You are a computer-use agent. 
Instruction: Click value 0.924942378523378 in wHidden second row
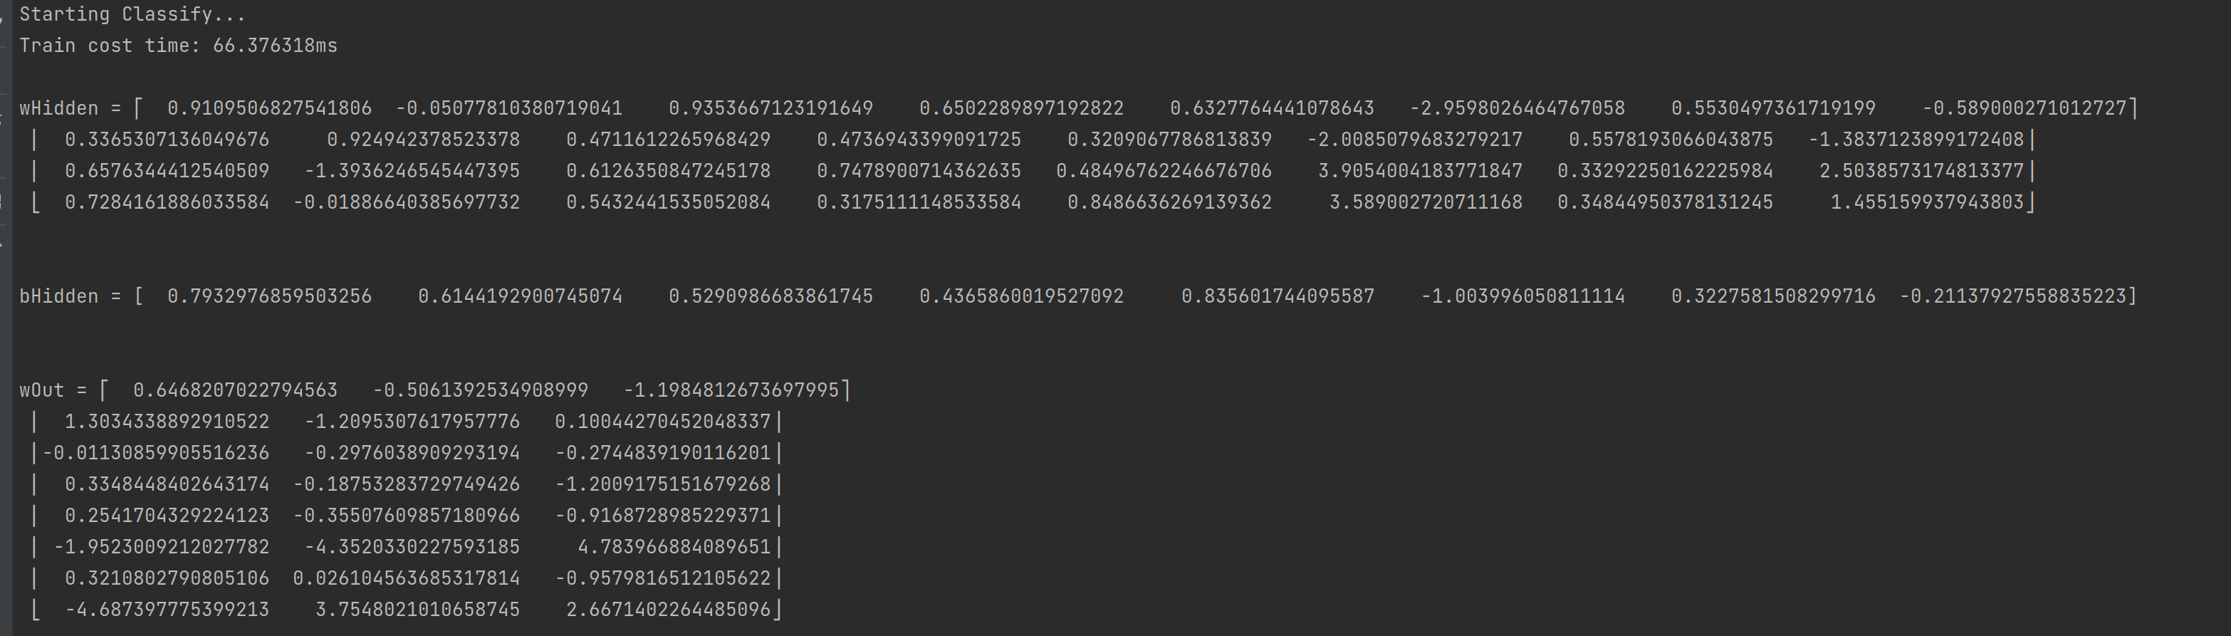click(424, 140)
